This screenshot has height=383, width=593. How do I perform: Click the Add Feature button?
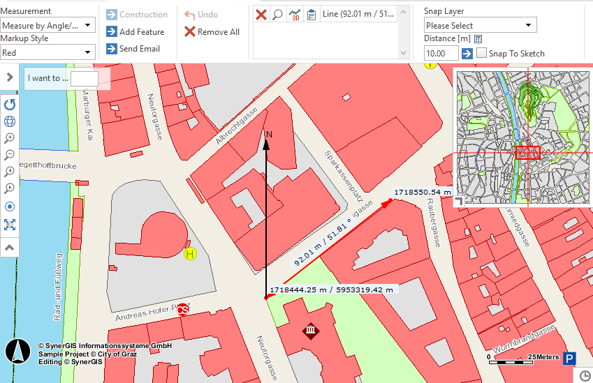click(136, 31)
